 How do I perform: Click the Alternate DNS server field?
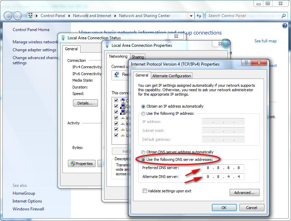tap(223, 177)
